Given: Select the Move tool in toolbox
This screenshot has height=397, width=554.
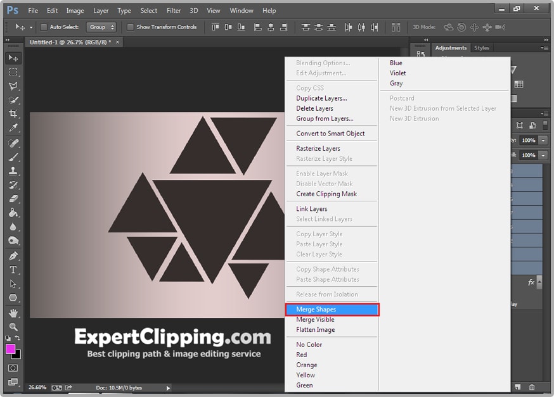Looking at the screenshot, I should [13, 58].
